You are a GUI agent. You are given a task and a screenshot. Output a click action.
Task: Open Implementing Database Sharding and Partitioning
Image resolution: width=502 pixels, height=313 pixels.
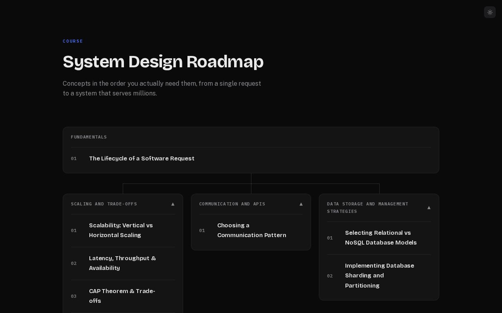379,276
